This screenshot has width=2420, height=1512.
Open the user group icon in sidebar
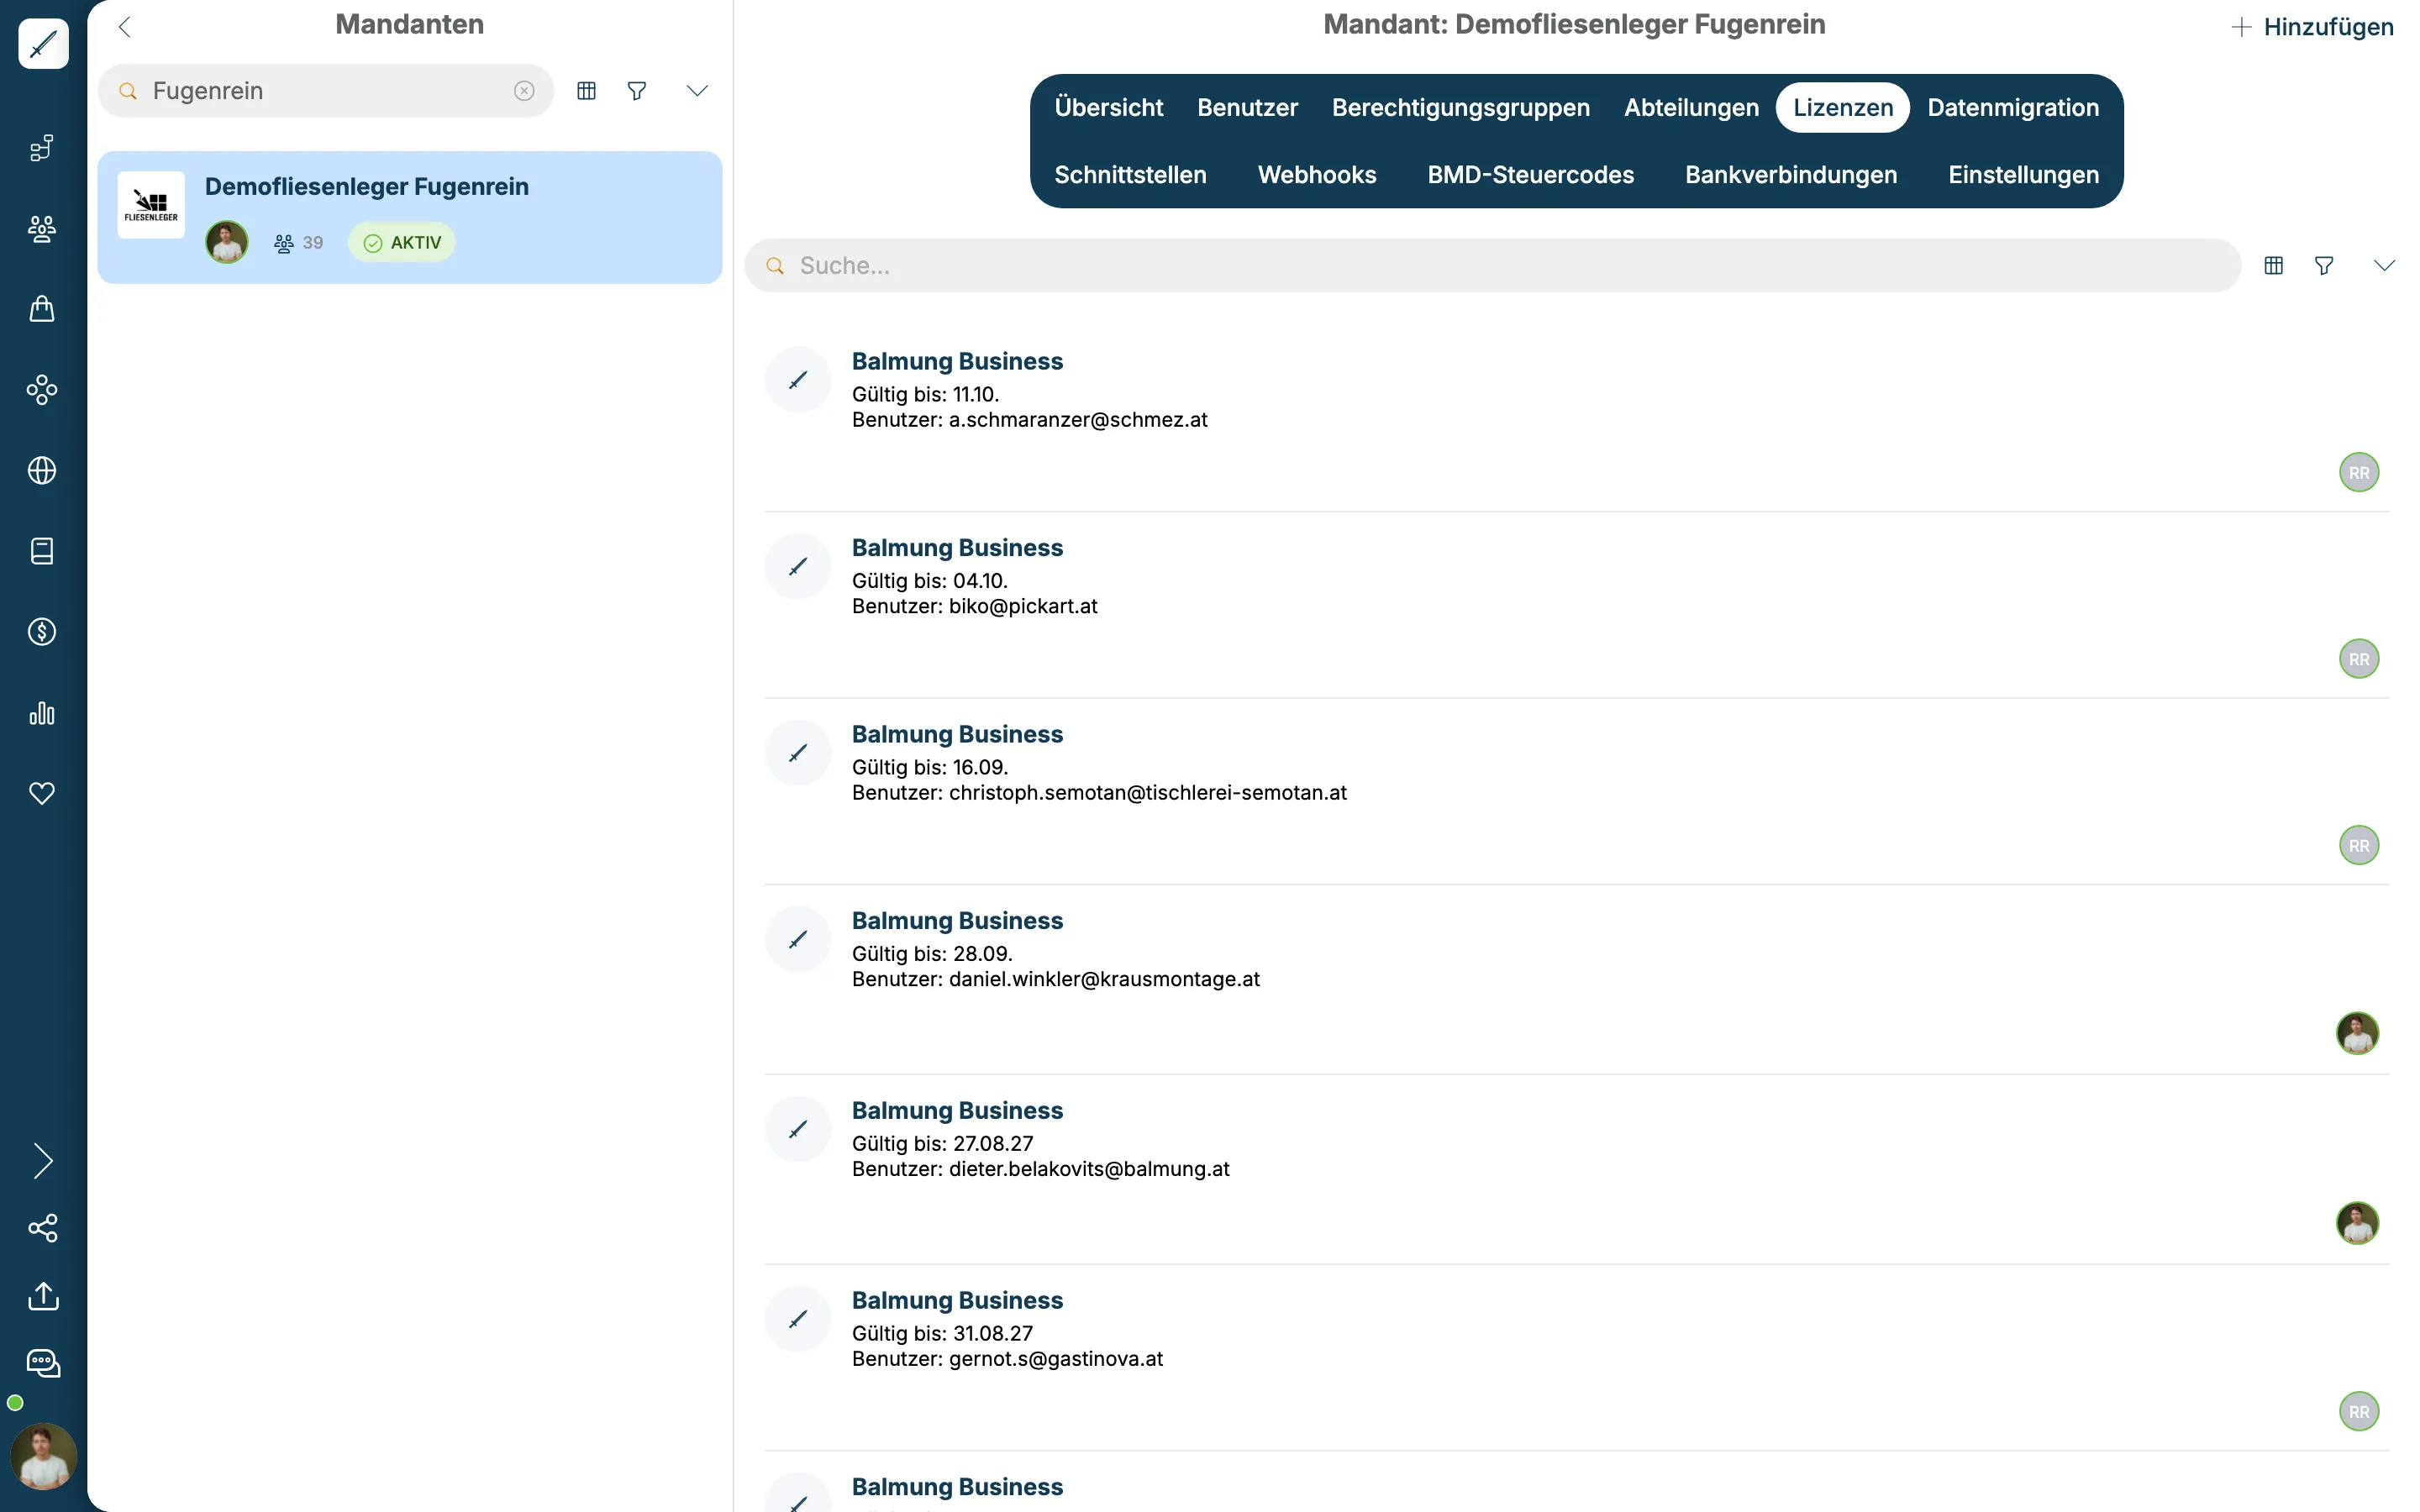42,229
